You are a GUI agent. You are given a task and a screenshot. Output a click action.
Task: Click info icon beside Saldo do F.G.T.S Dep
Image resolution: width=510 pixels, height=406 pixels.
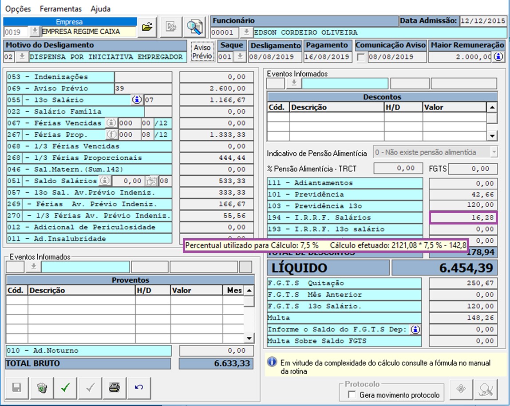pos(415,330)
